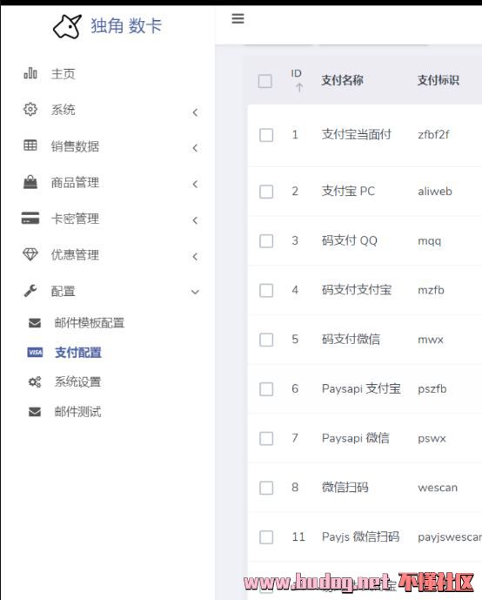Click the 商品管理 shopping bag icon
The image size is (482, 600).
click(x=30, y=182)
